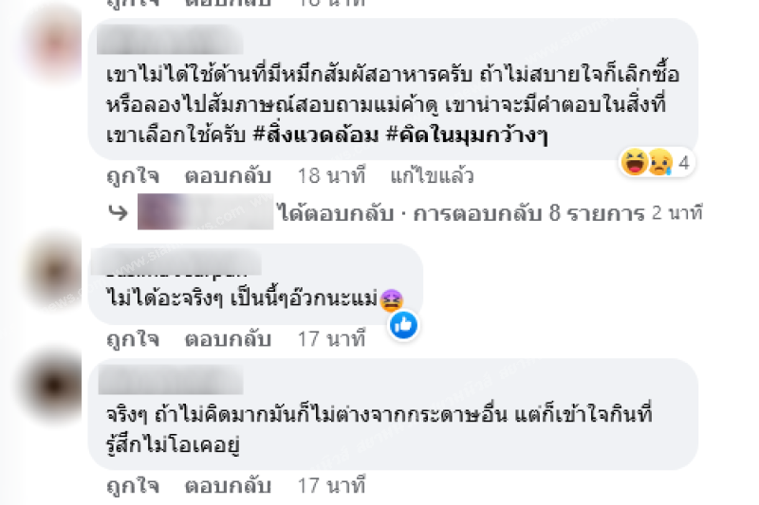759x505 pixels.
Task: Open the แก้ไขแล้ว edit history link
Action: (432, 176)
